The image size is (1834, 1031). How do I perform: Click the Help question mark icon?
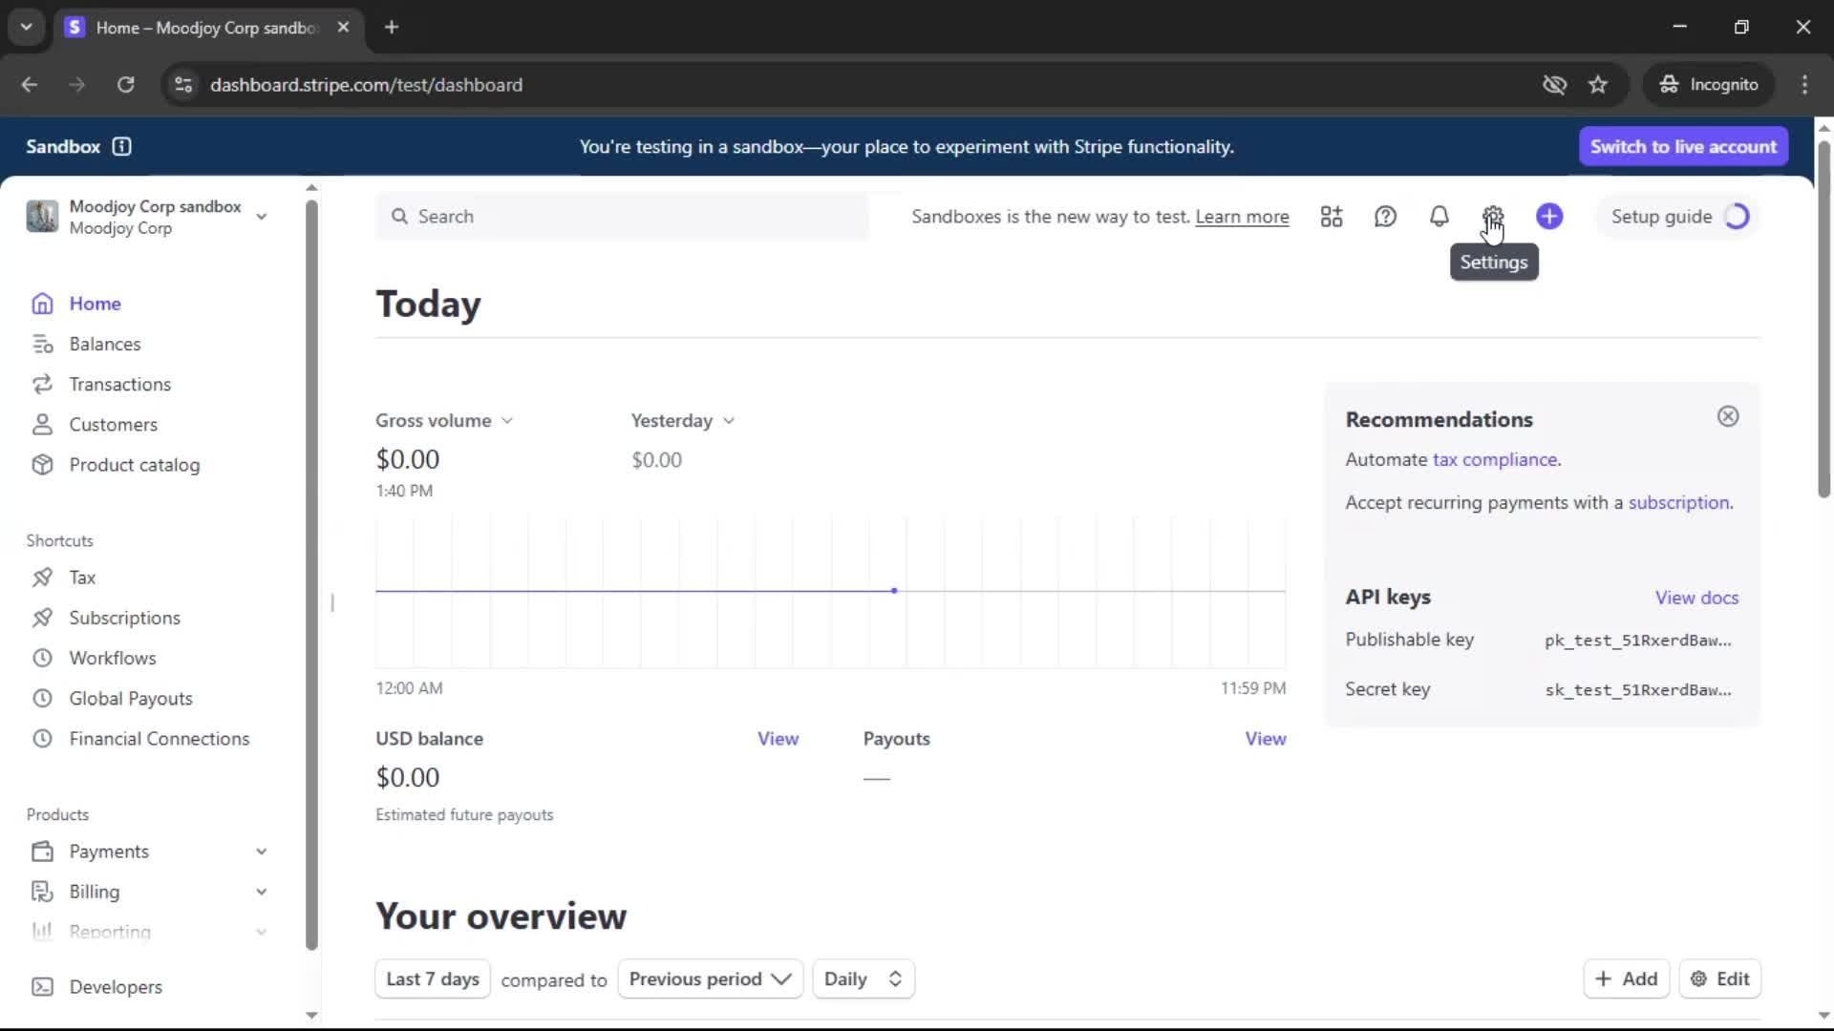tap(1385, 217)
